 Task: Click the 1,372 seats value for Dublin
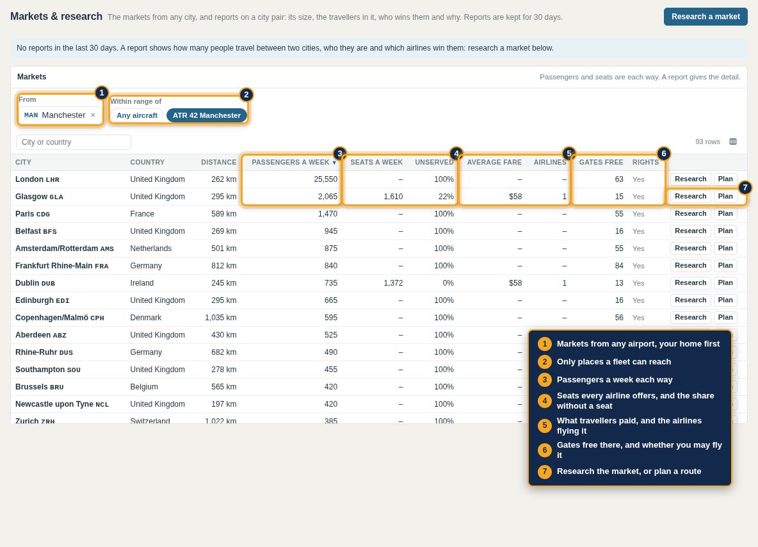click(393, 283)
